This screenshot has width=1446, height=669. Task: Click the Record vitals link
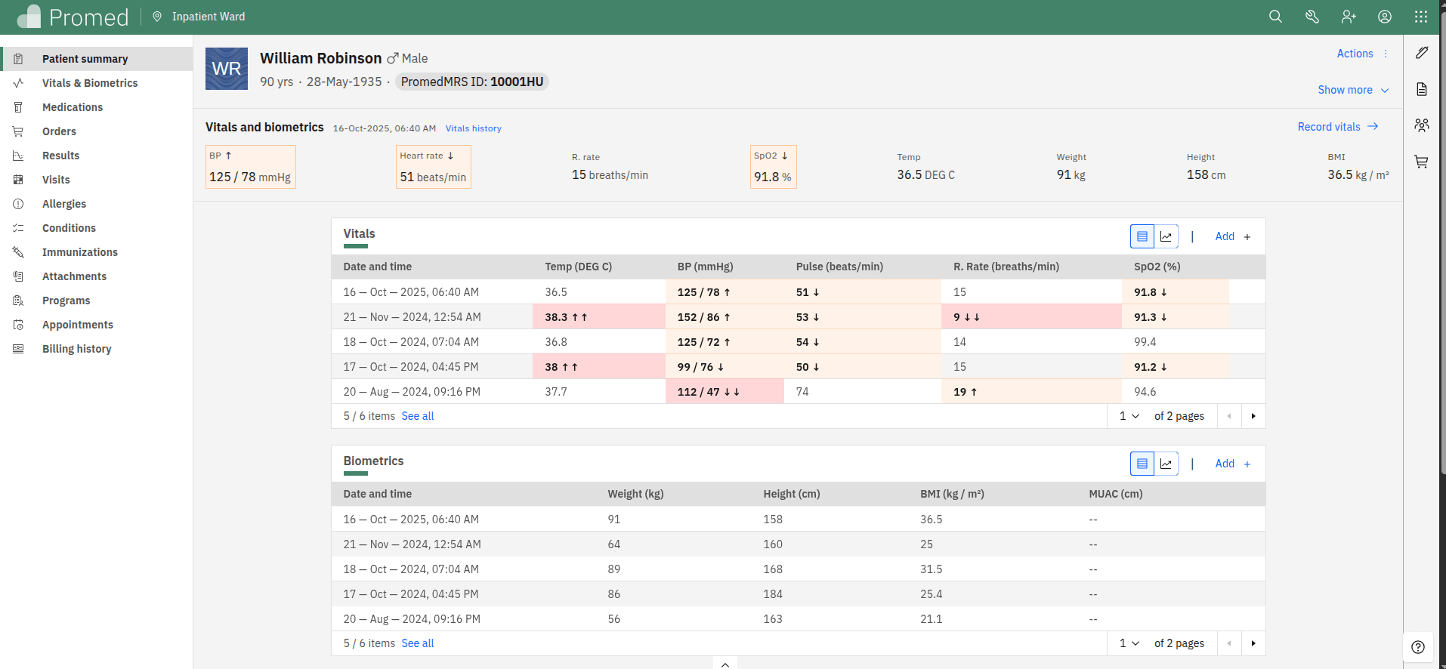pos(1337,127)
